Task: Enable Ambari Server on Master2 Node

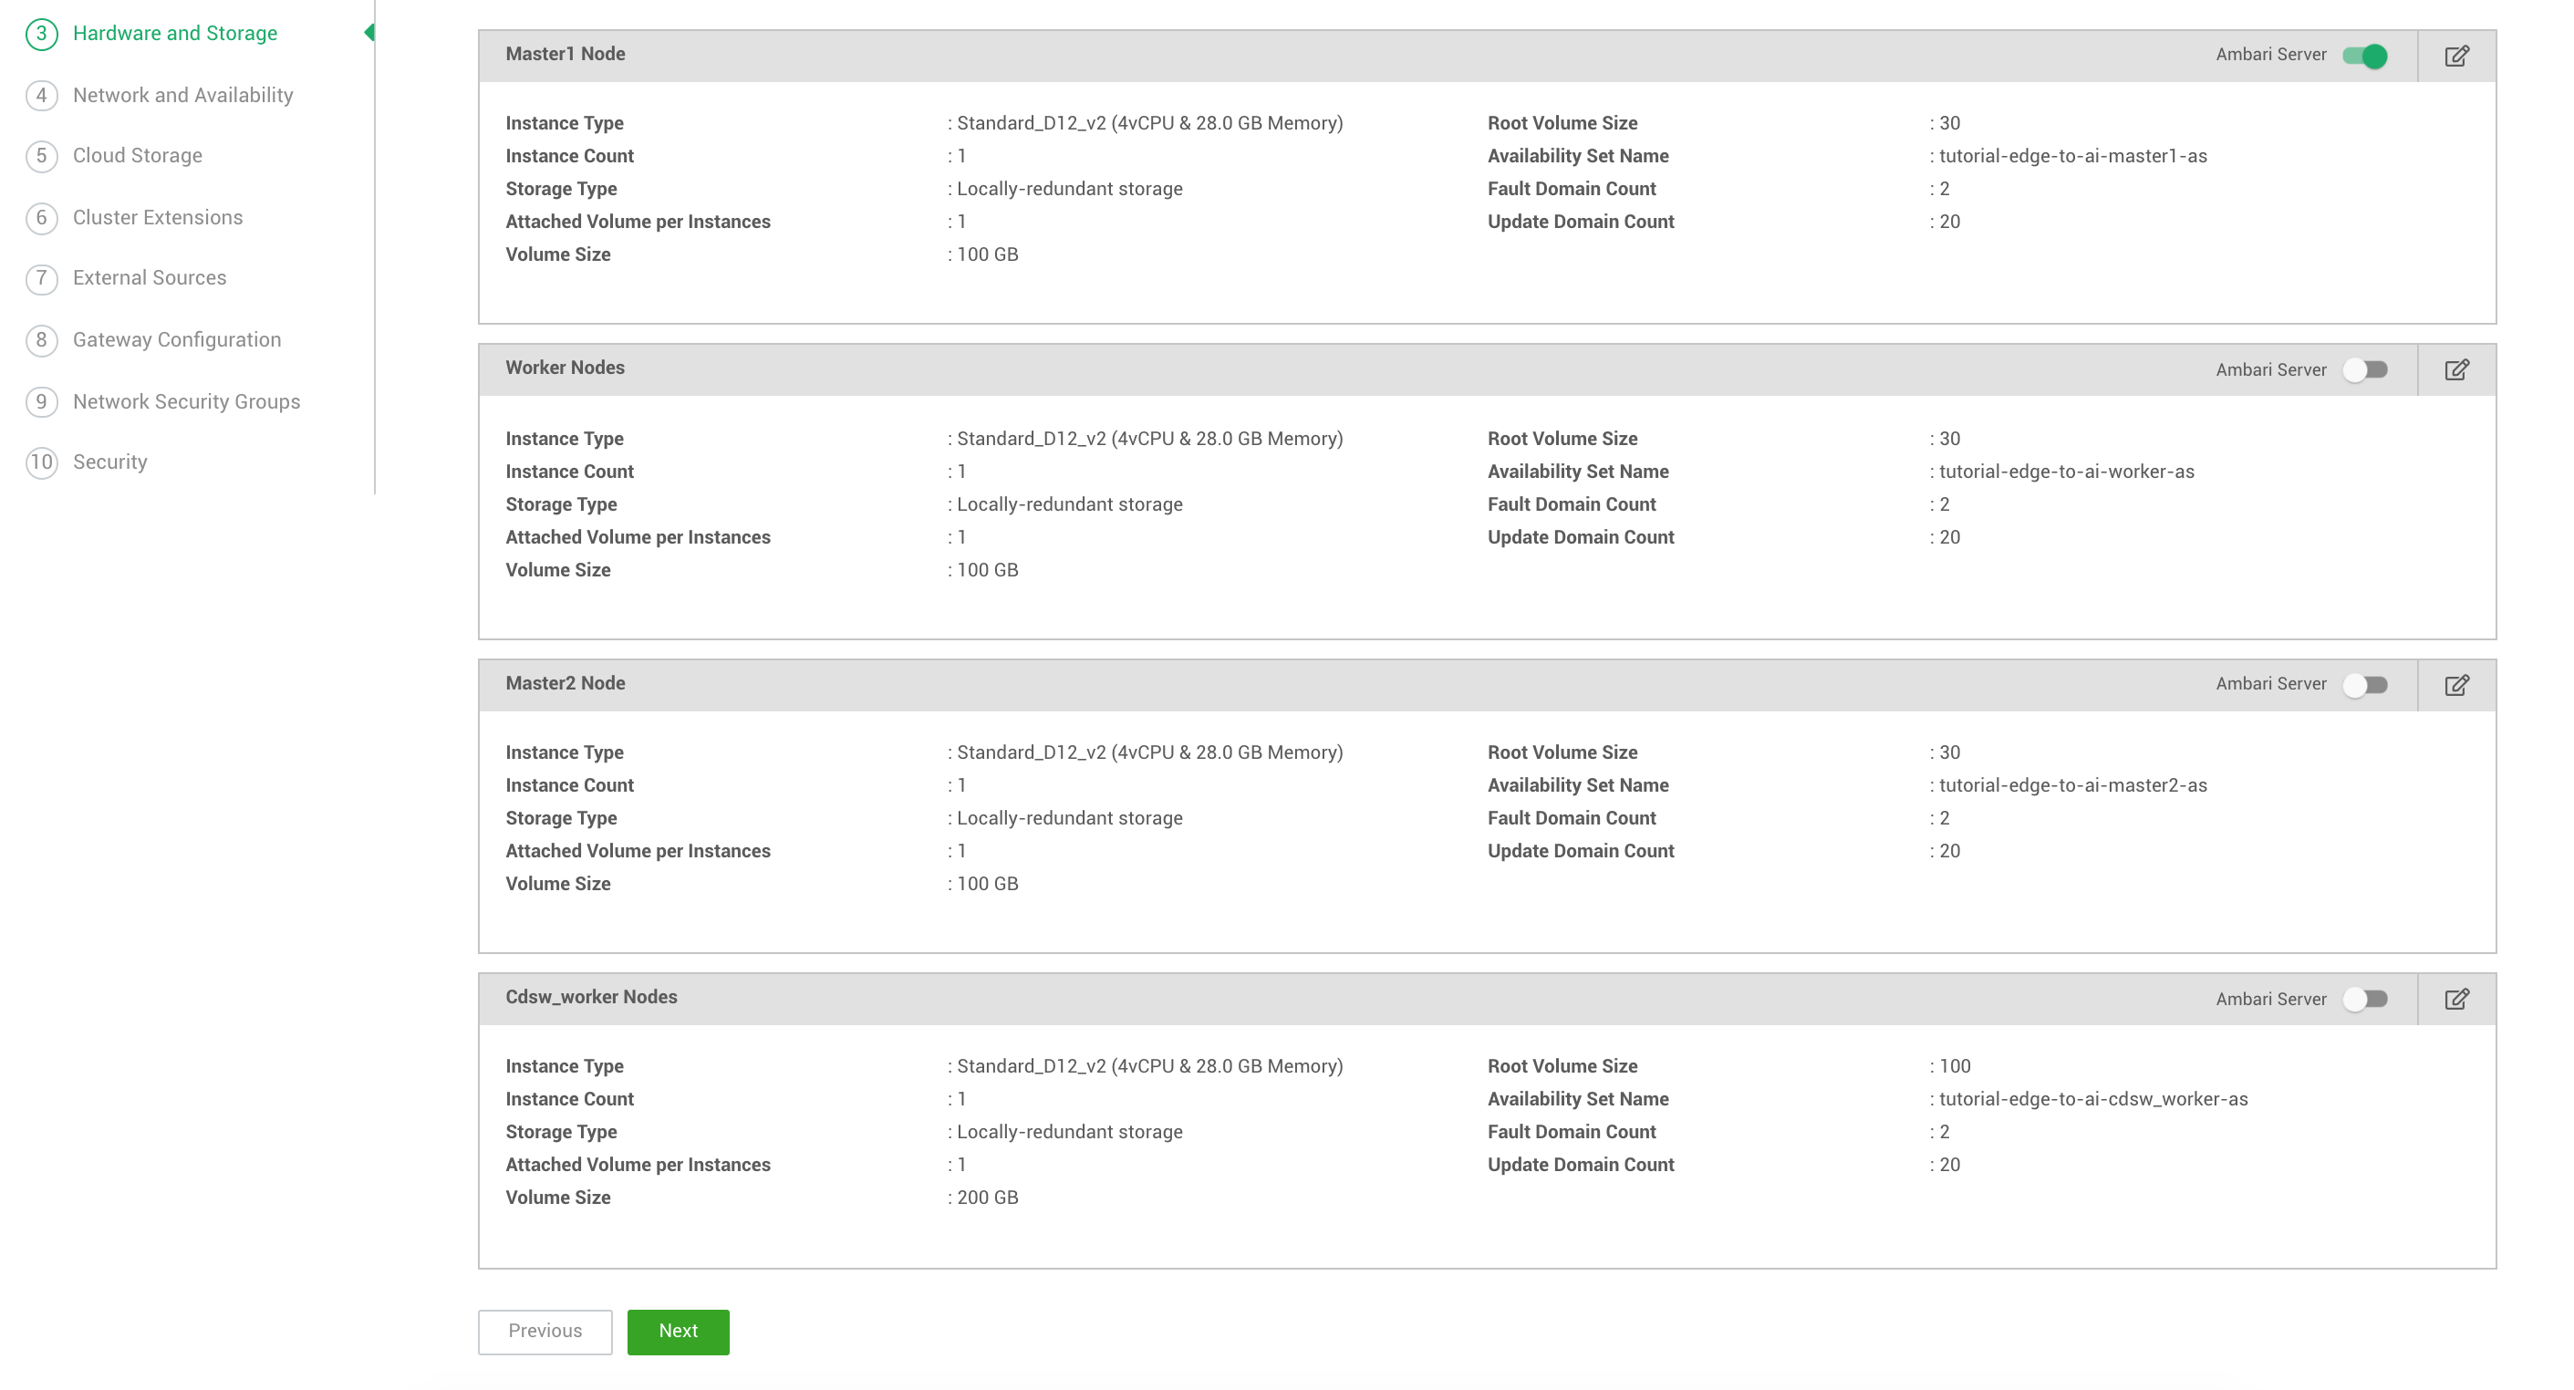Action: [2366, 683]
